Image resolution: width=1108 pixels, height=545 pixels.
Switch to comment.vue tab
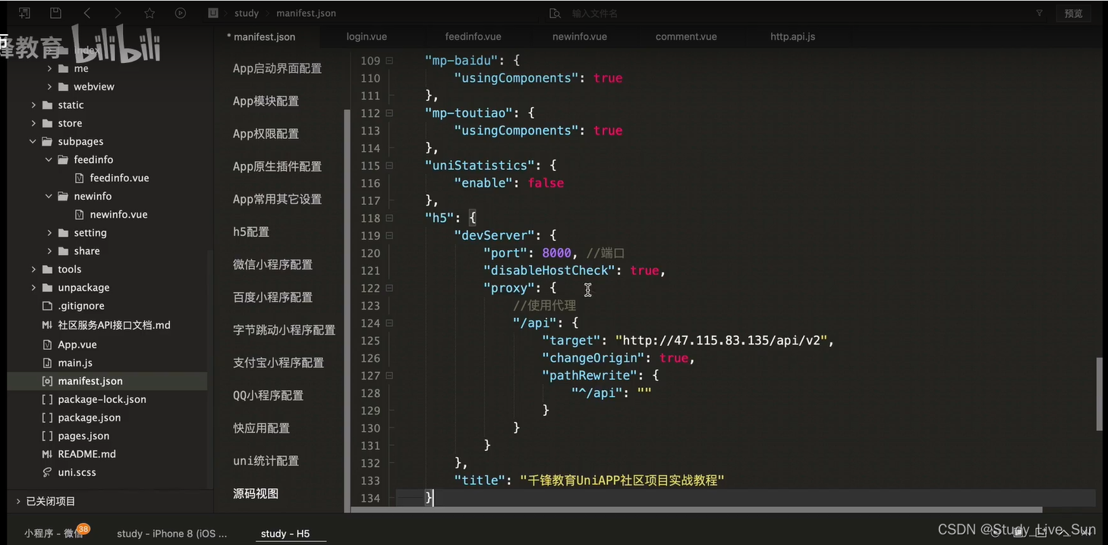pos(686,36)
